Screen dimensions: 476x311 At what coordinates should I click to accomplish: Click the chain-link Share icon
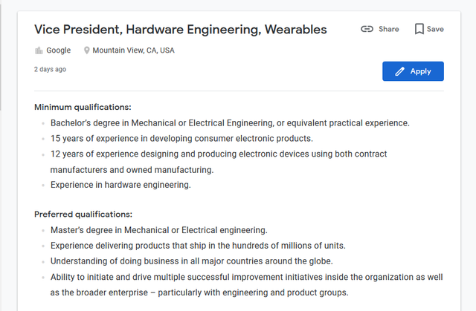(x=367, y=29)
